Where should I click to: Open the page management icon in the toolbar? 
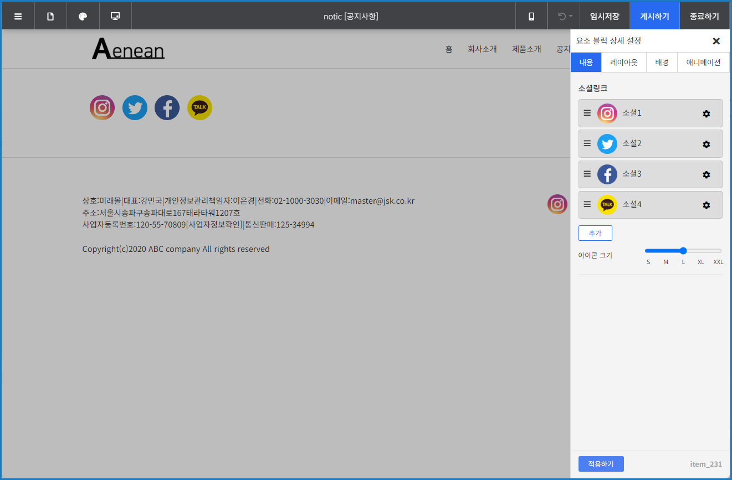click(50, 16)
